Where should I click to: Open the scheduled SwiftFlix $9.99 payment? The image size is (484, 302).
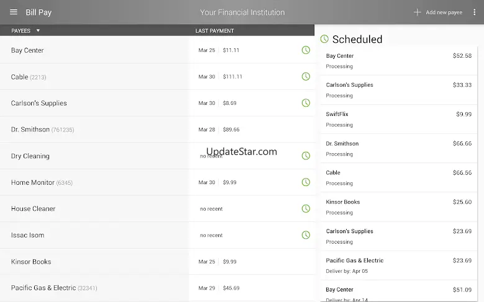[x=398, y=119]
